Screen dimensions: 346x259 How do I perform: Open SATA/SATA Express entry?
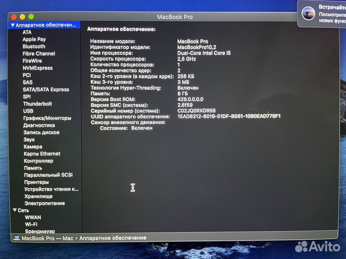tap(46, 89)
